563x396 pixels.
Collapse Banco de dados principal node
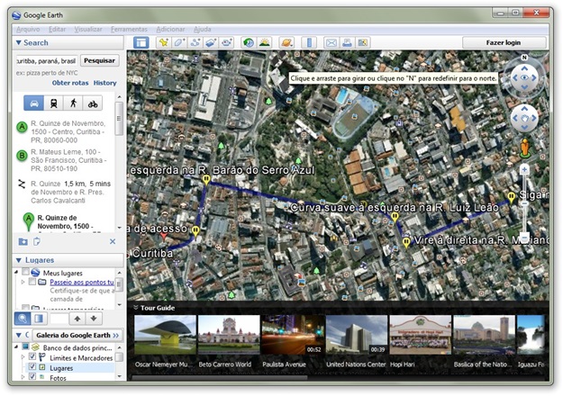click(x=16, y=347)
